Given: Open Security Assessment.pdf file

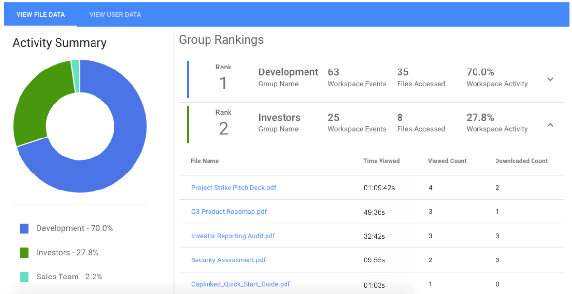Looking at the screenshot, I should click(229, 260).
